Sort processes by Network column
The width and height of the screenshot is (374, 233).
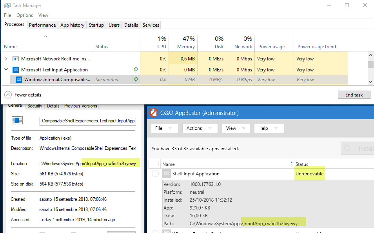tap(240, 43)
